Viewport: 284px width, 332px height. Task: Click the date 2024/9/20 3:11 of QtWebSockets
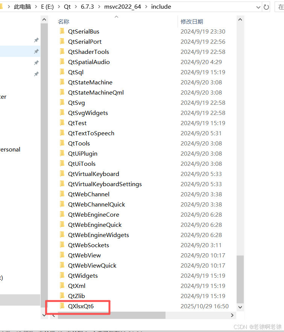coord(201,245)
